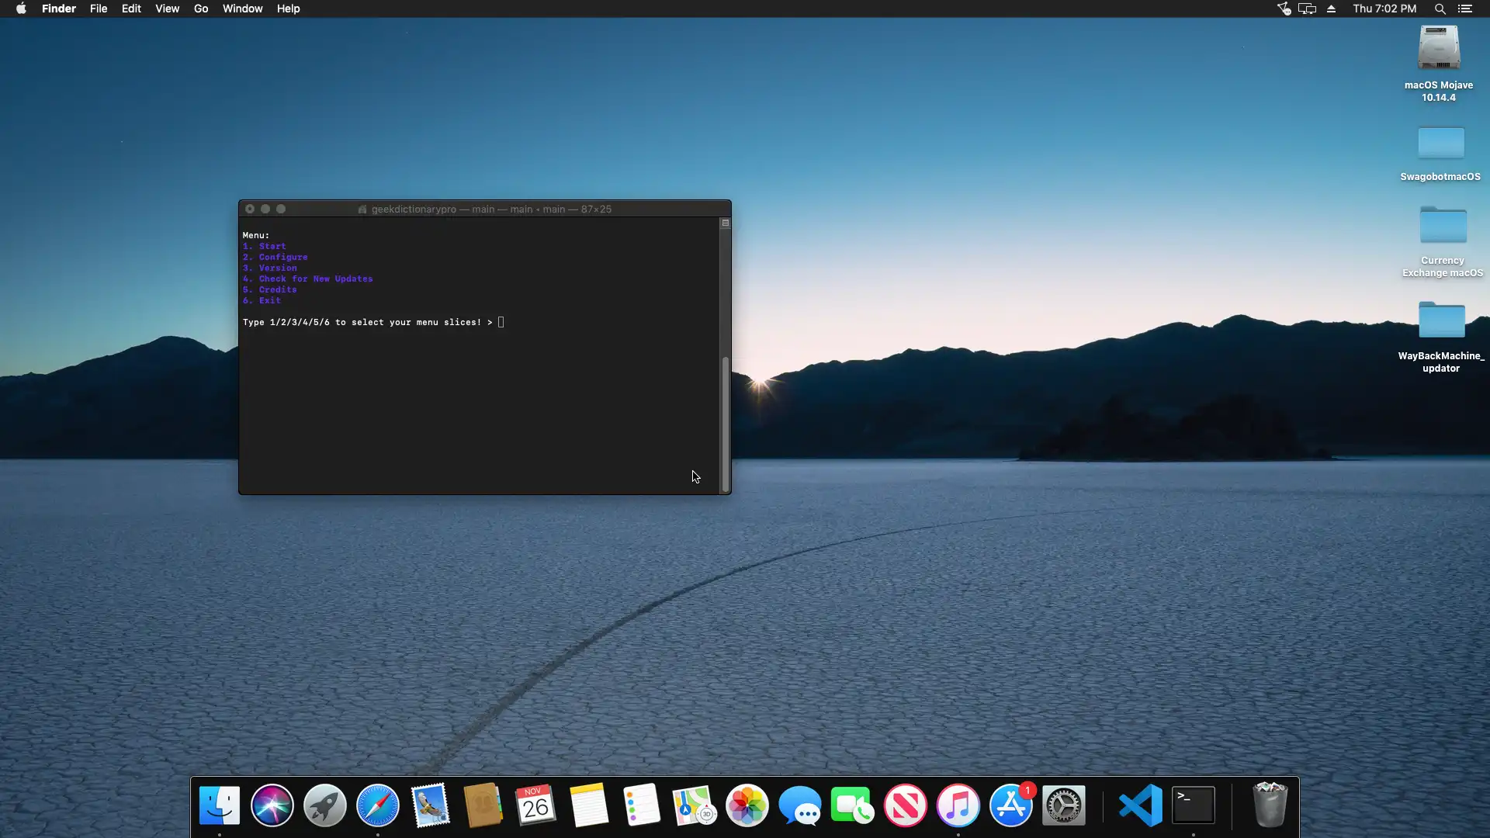Open File menu in menu bar

[x=99, y=9]
